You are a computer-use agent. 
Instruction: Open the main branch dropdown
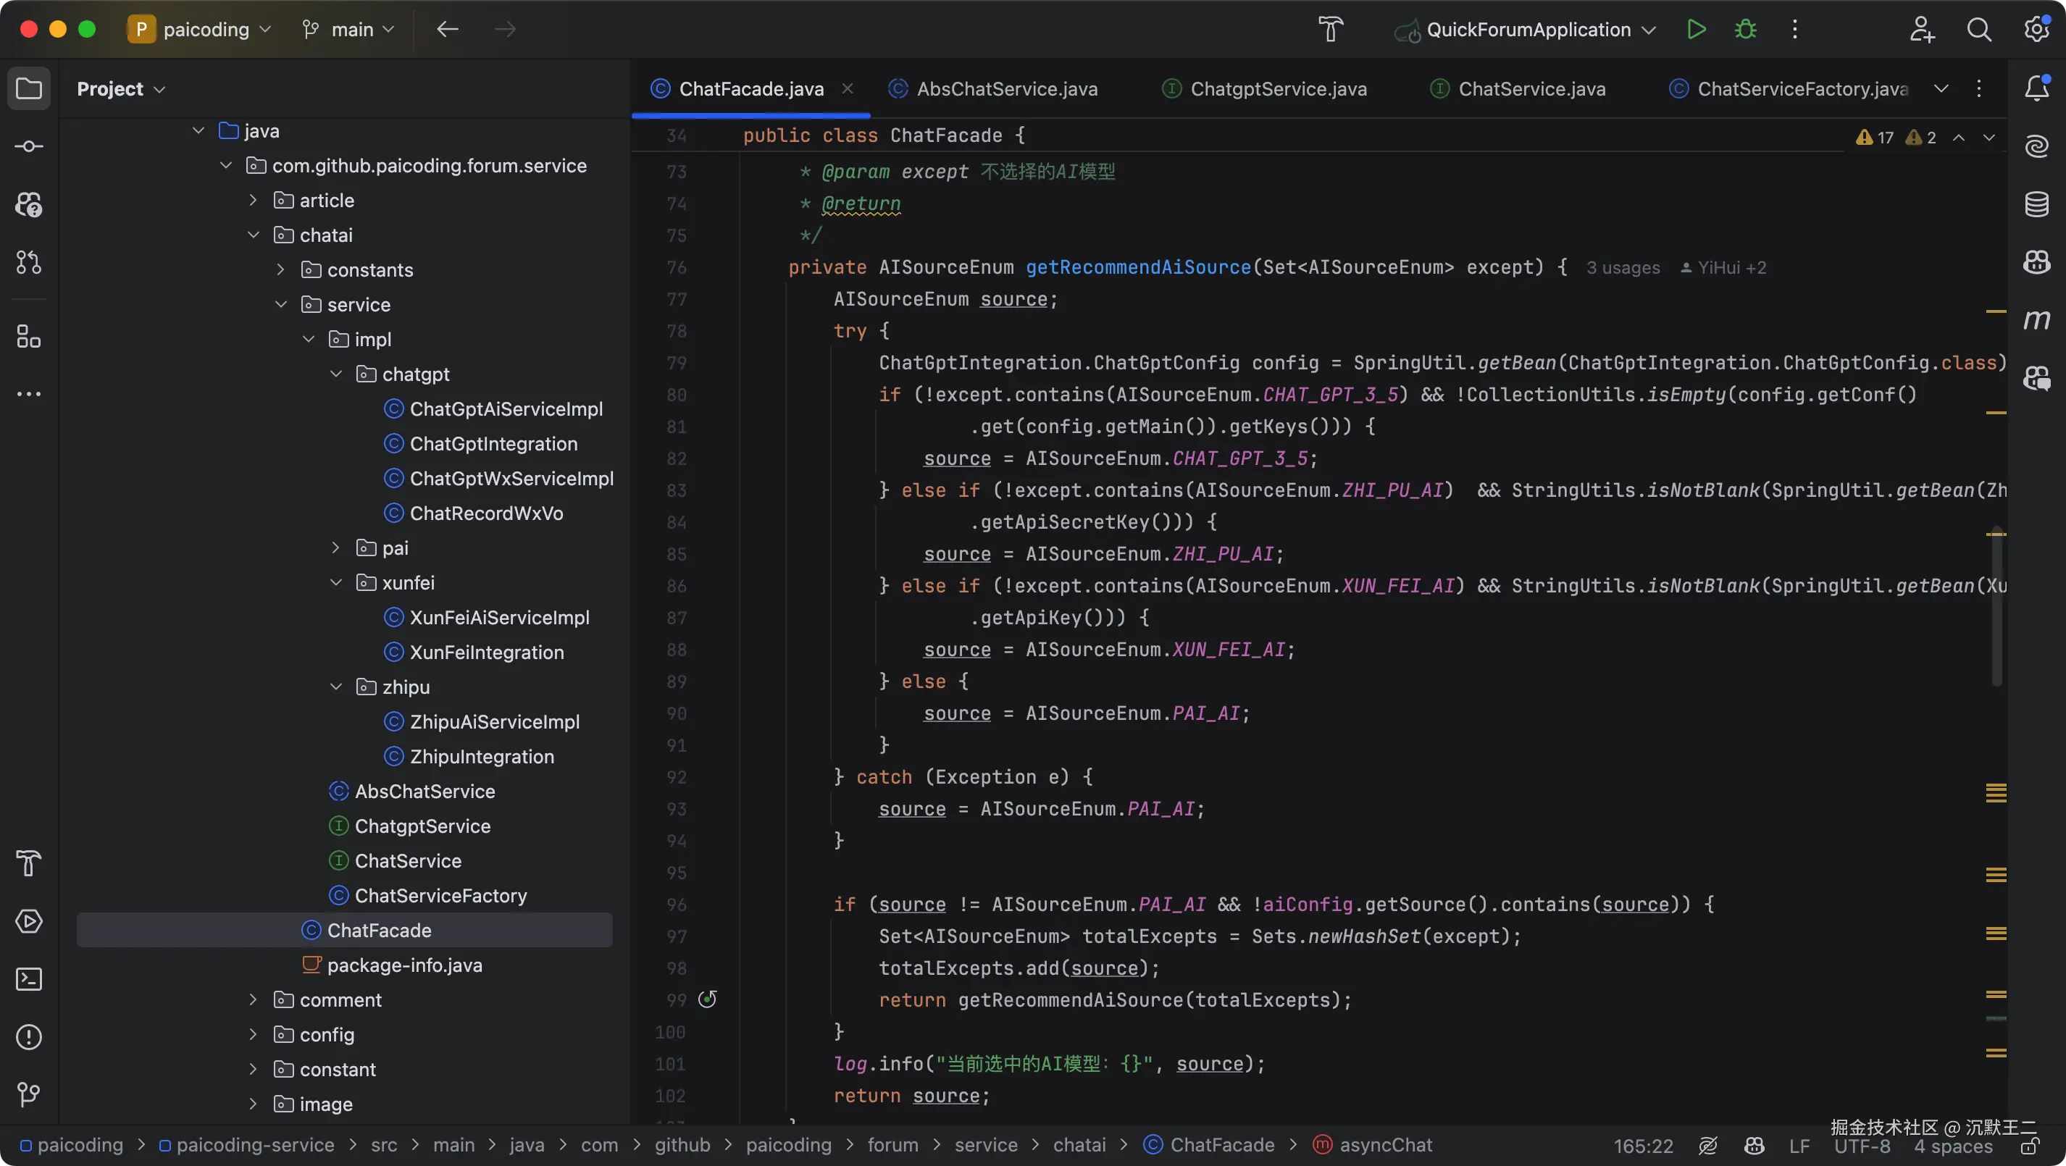click(x=349, y=30)
